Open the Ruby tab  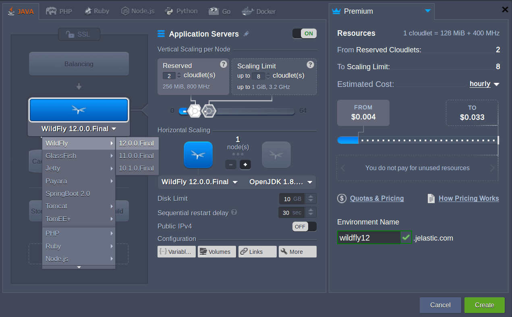97,11
